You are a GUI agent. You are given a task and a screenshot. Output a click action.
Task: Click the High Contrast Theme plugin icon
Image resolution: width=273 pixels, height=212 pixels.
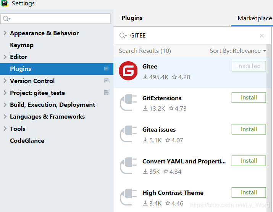[128, 198]
